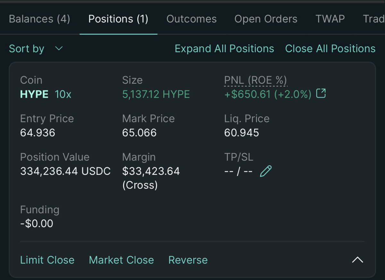Go to the Open Orders tab
The width and height of the screenshot is (385, 280).
[266, 19]
